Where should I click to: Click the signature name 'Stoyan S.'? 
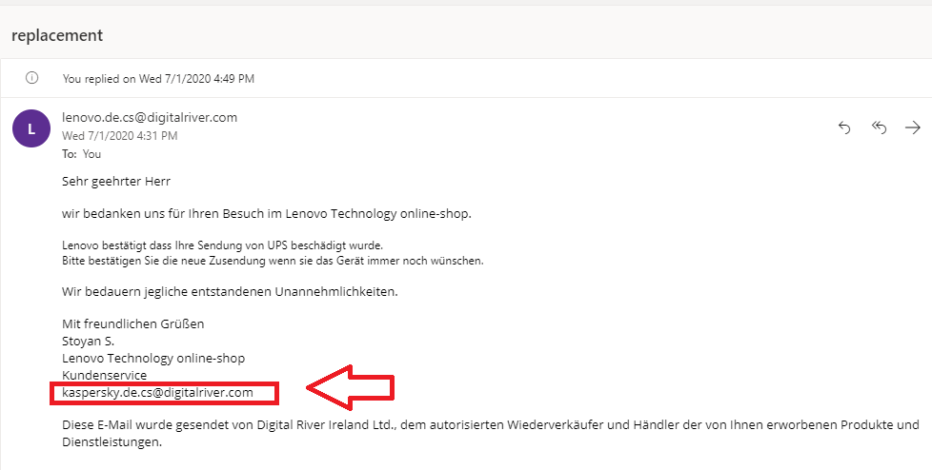(x=88, y=342)
